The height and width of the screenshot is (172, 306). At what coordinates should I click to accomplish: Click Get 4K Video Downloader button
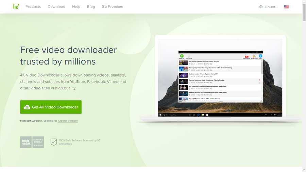51,107
